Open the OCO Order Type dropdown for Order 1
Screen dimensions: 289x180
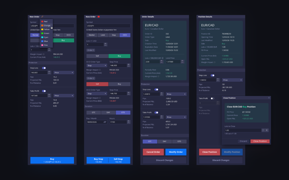point(97,65)
